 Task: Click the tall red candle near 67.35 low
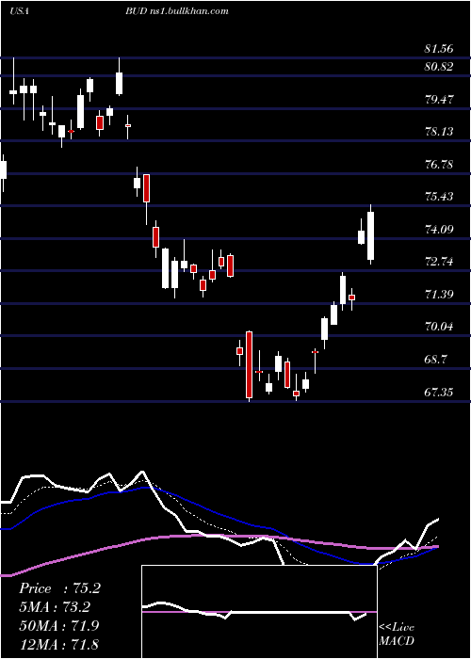tap(250, 365)
